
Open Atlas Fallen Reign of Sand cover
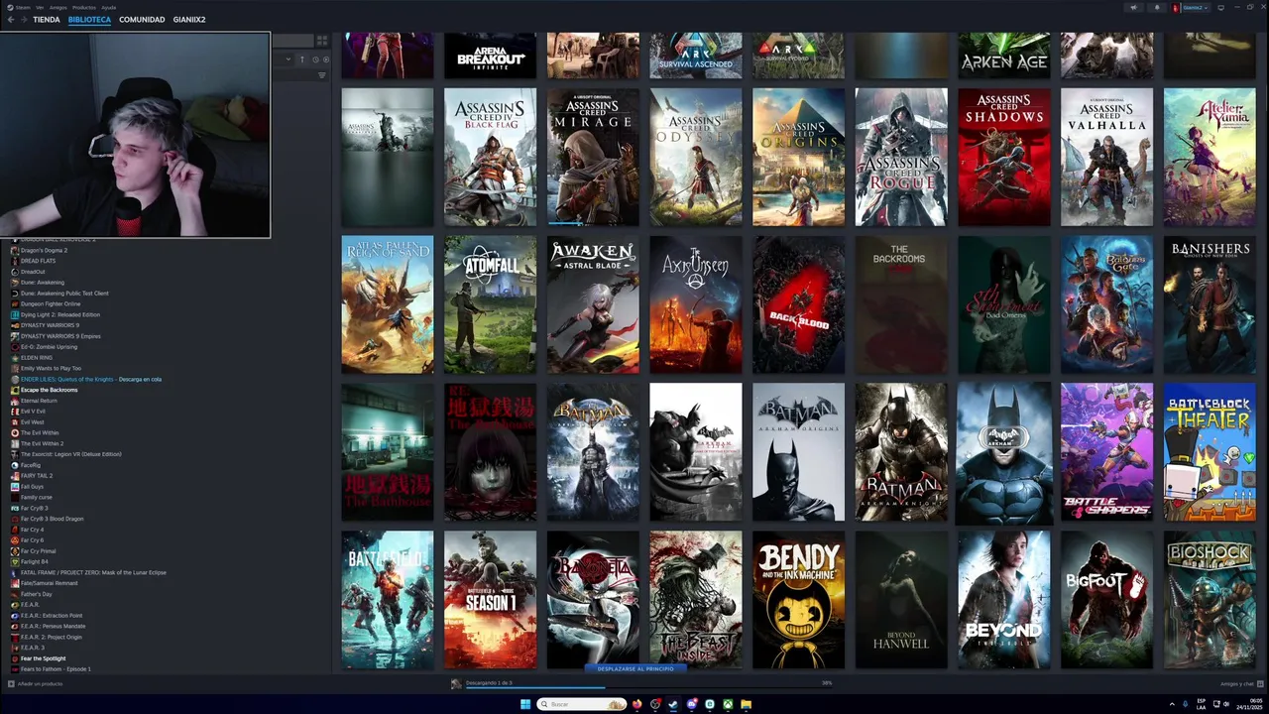[x=388, y=304]
